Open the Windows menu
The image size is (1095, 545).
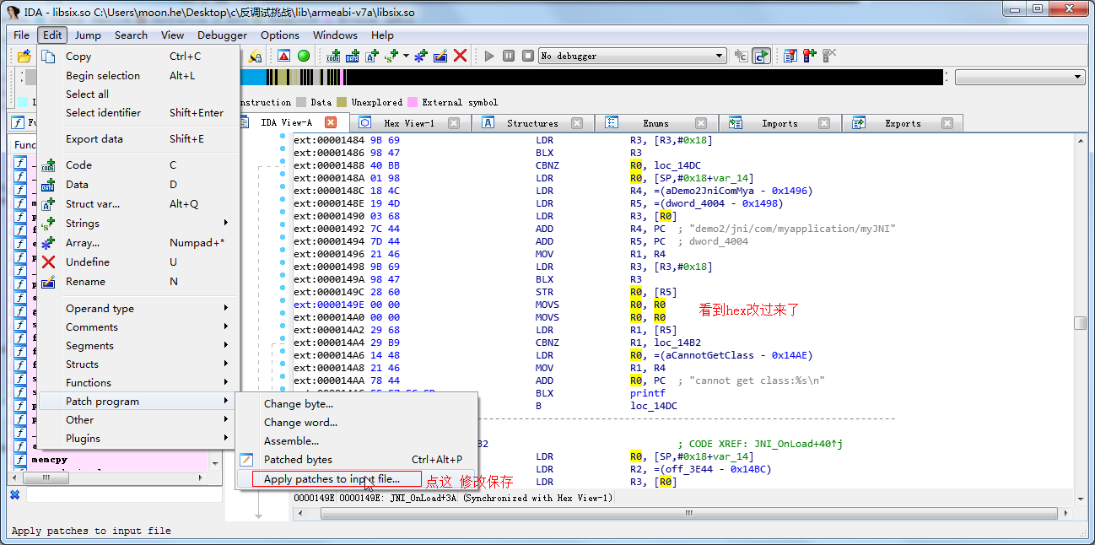tap(335, 35)
